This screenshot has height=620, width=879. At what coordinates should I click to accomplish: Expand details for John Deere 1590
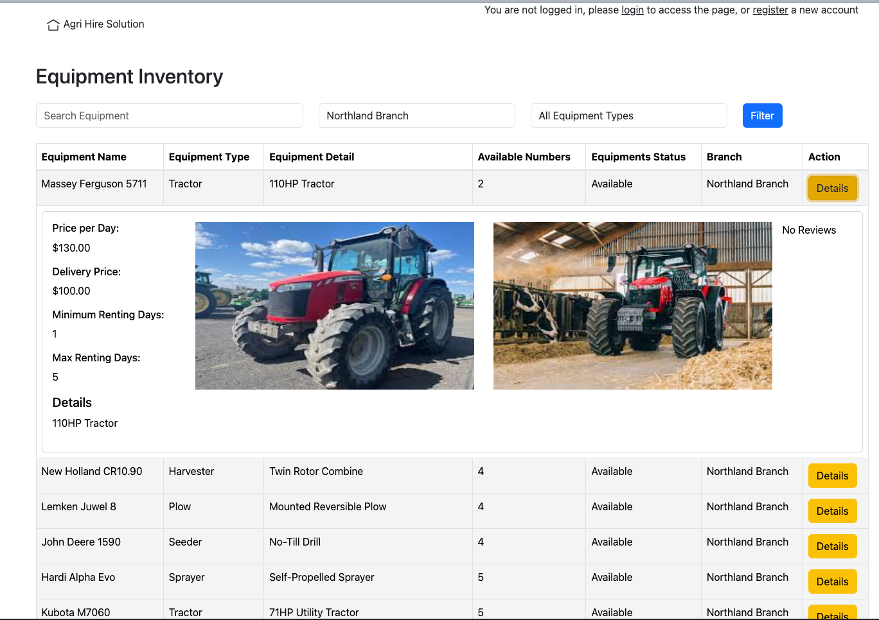[x=832, y=546]
